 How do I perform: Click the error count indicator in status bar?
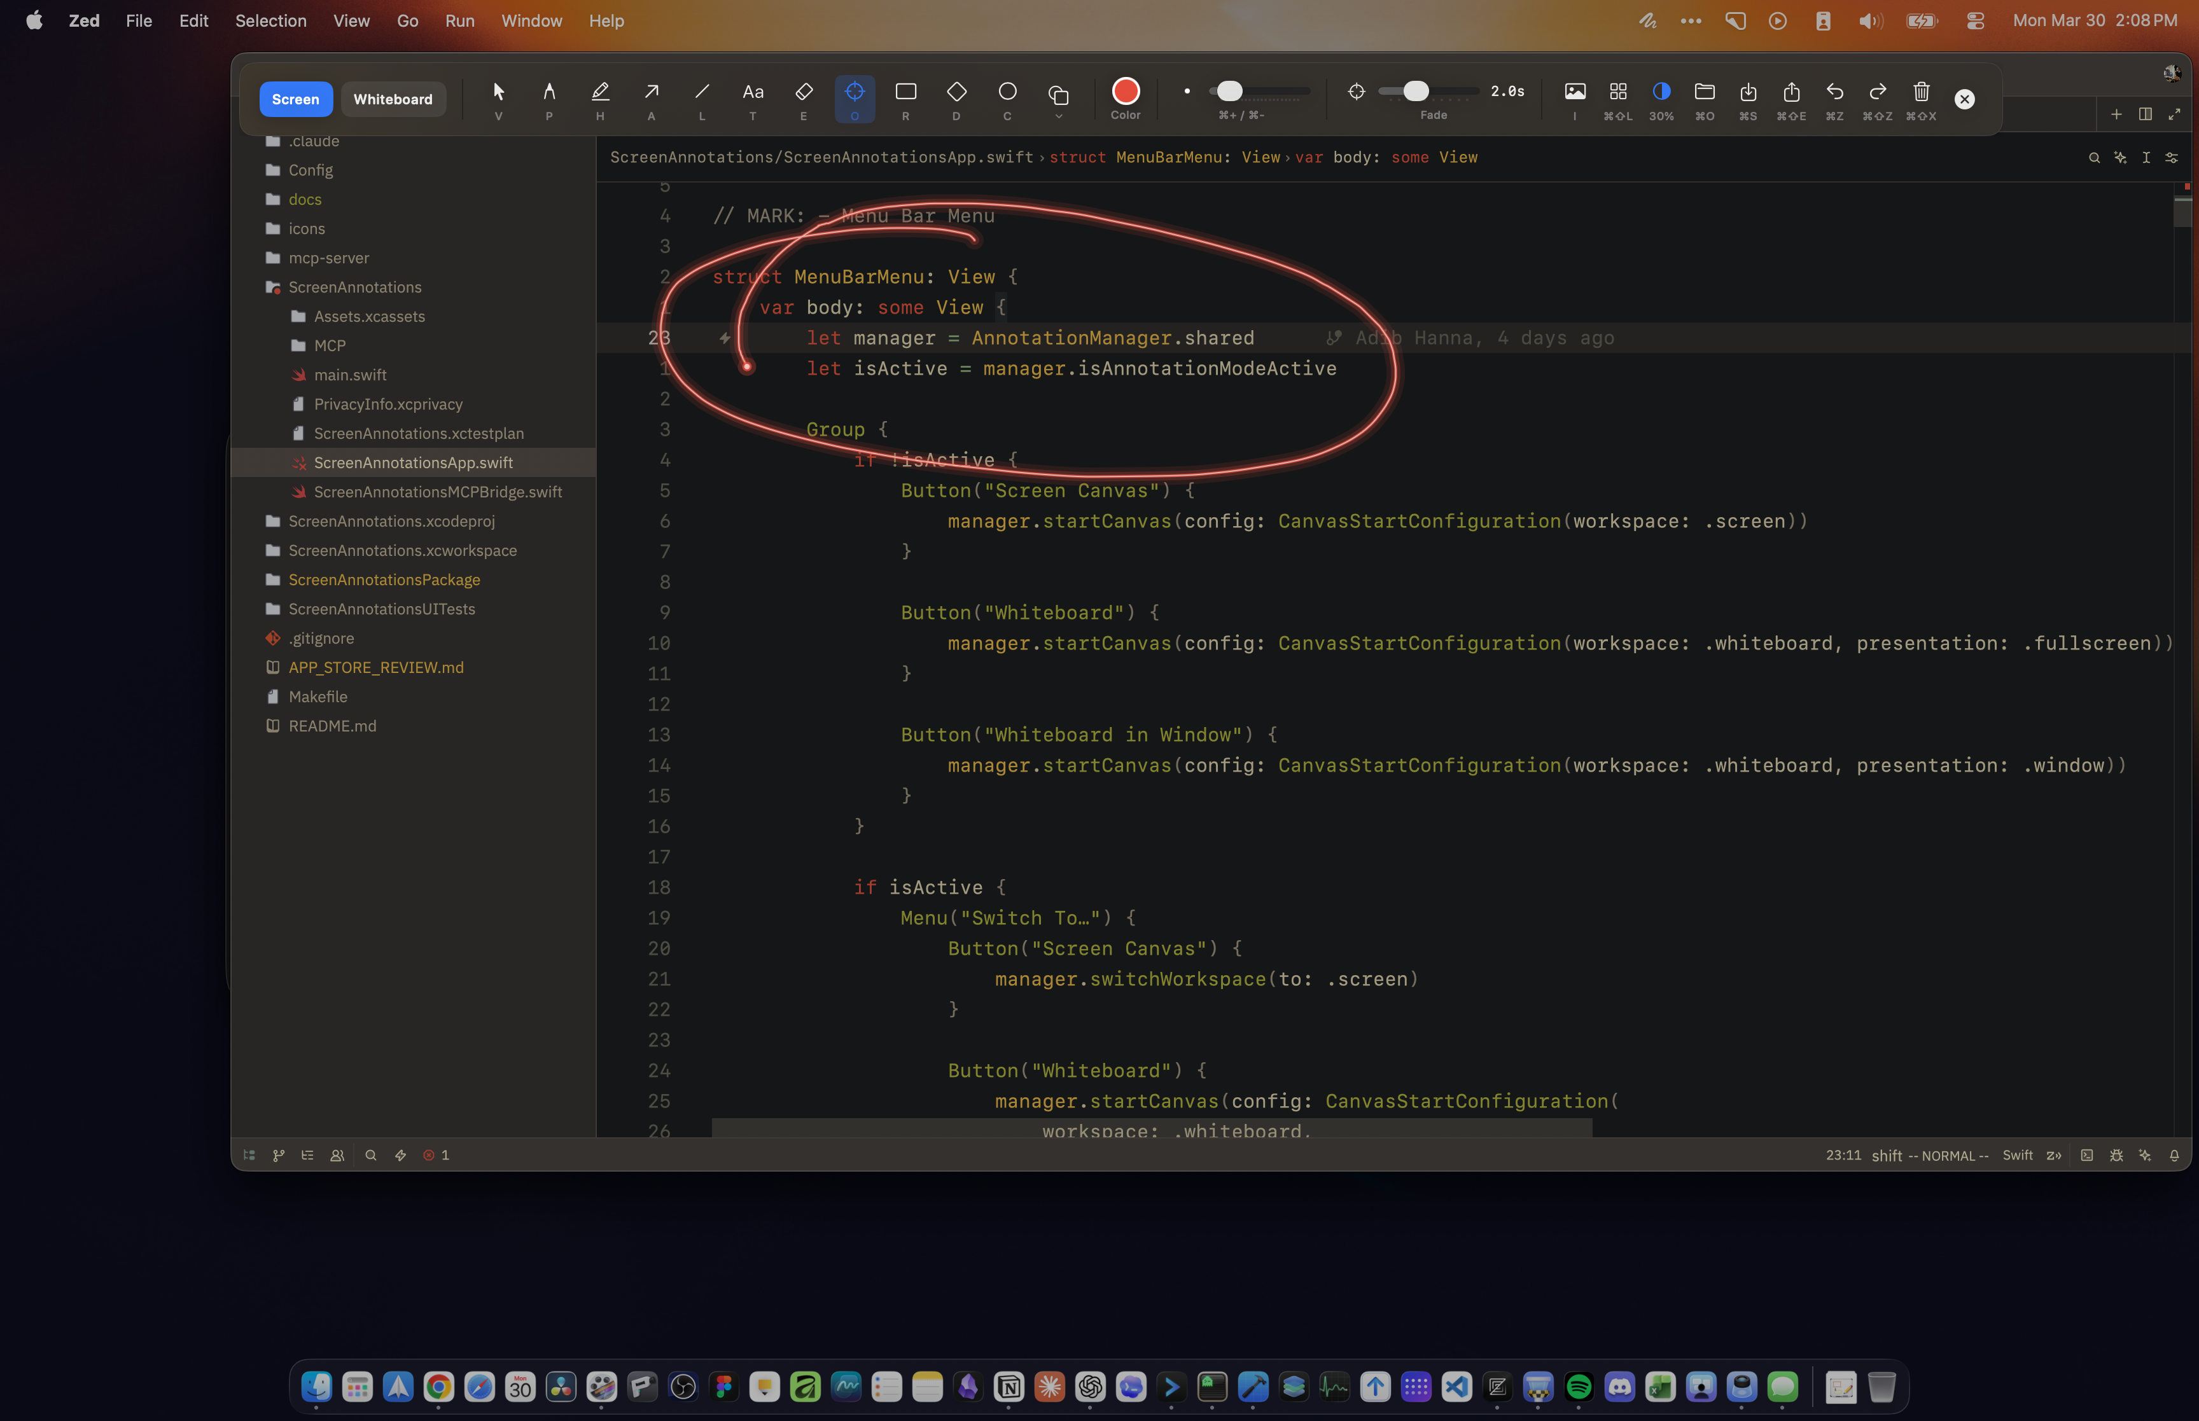pyautogui.click(x=436, y=1154)
